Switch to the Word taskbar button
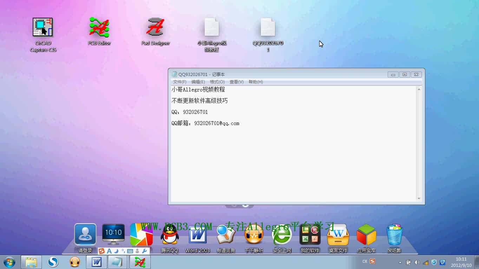This screenshot has height=269, width=479. 97,262
